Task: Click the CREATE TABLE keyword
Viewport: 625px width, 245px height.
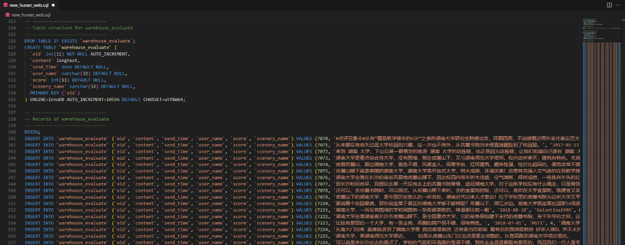Action: (40, 47)
